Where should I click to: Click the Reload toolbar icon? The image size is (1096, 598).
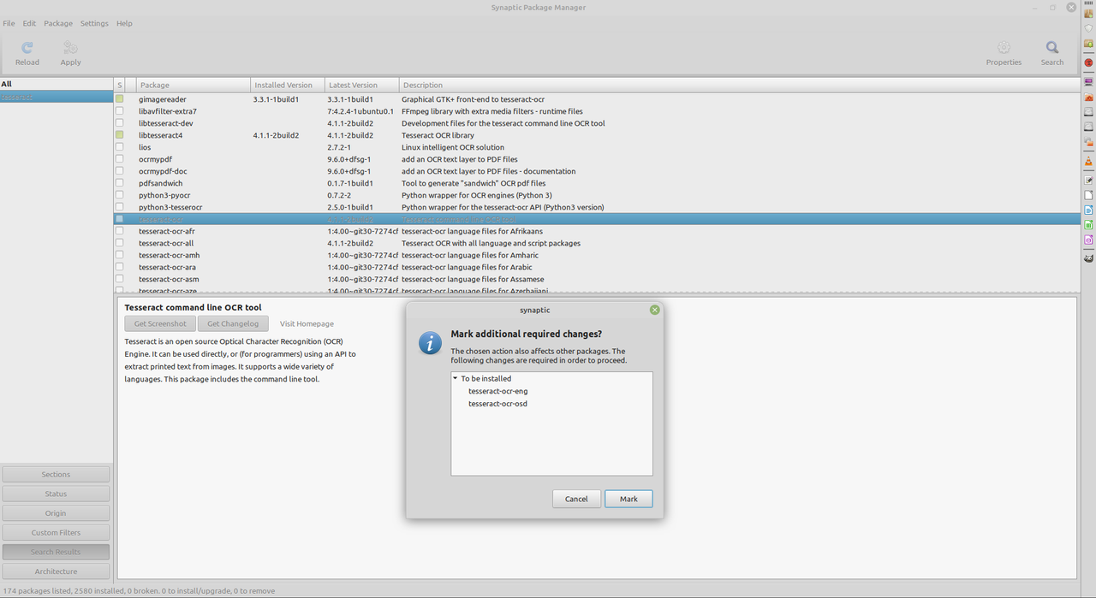tap(27, 48)
